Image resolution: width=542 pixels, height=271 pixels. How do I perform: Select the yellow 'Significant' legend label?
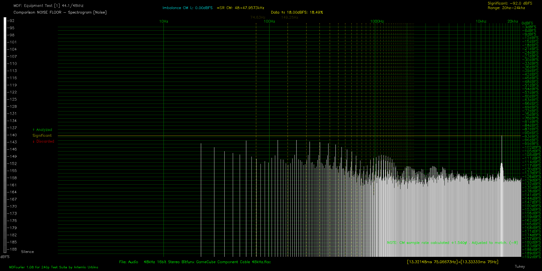pos(42,135)
